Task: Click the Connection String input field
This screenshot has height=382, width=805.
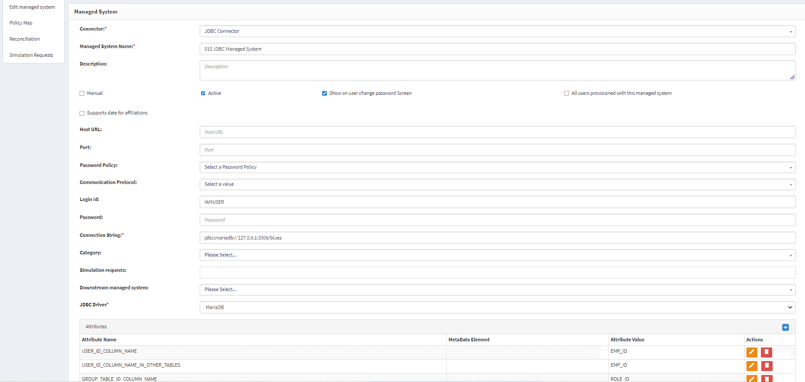Action: tap(497, 238)
